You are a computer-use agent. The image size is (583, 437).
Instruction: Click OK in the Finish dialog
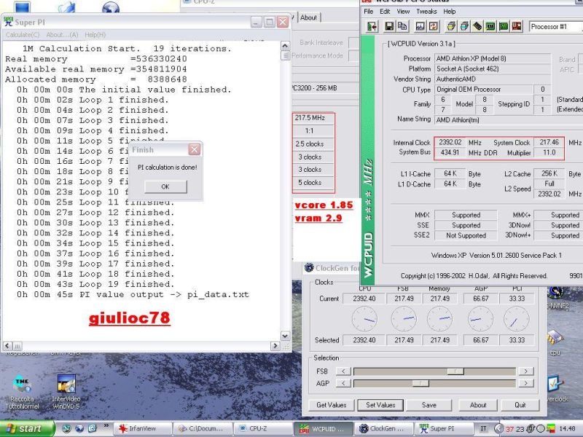[165, 186]
